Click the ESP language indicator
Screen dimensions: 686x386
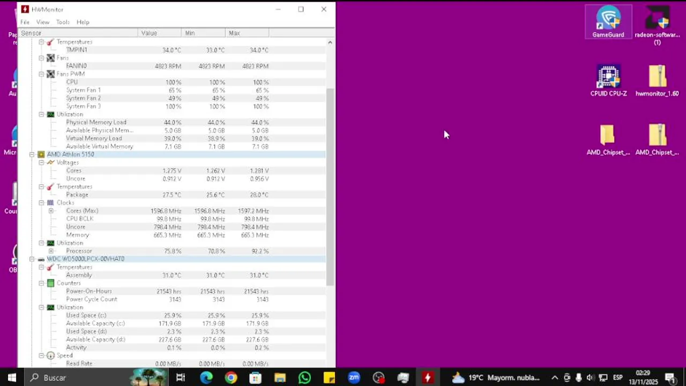[x=617, y=377]
